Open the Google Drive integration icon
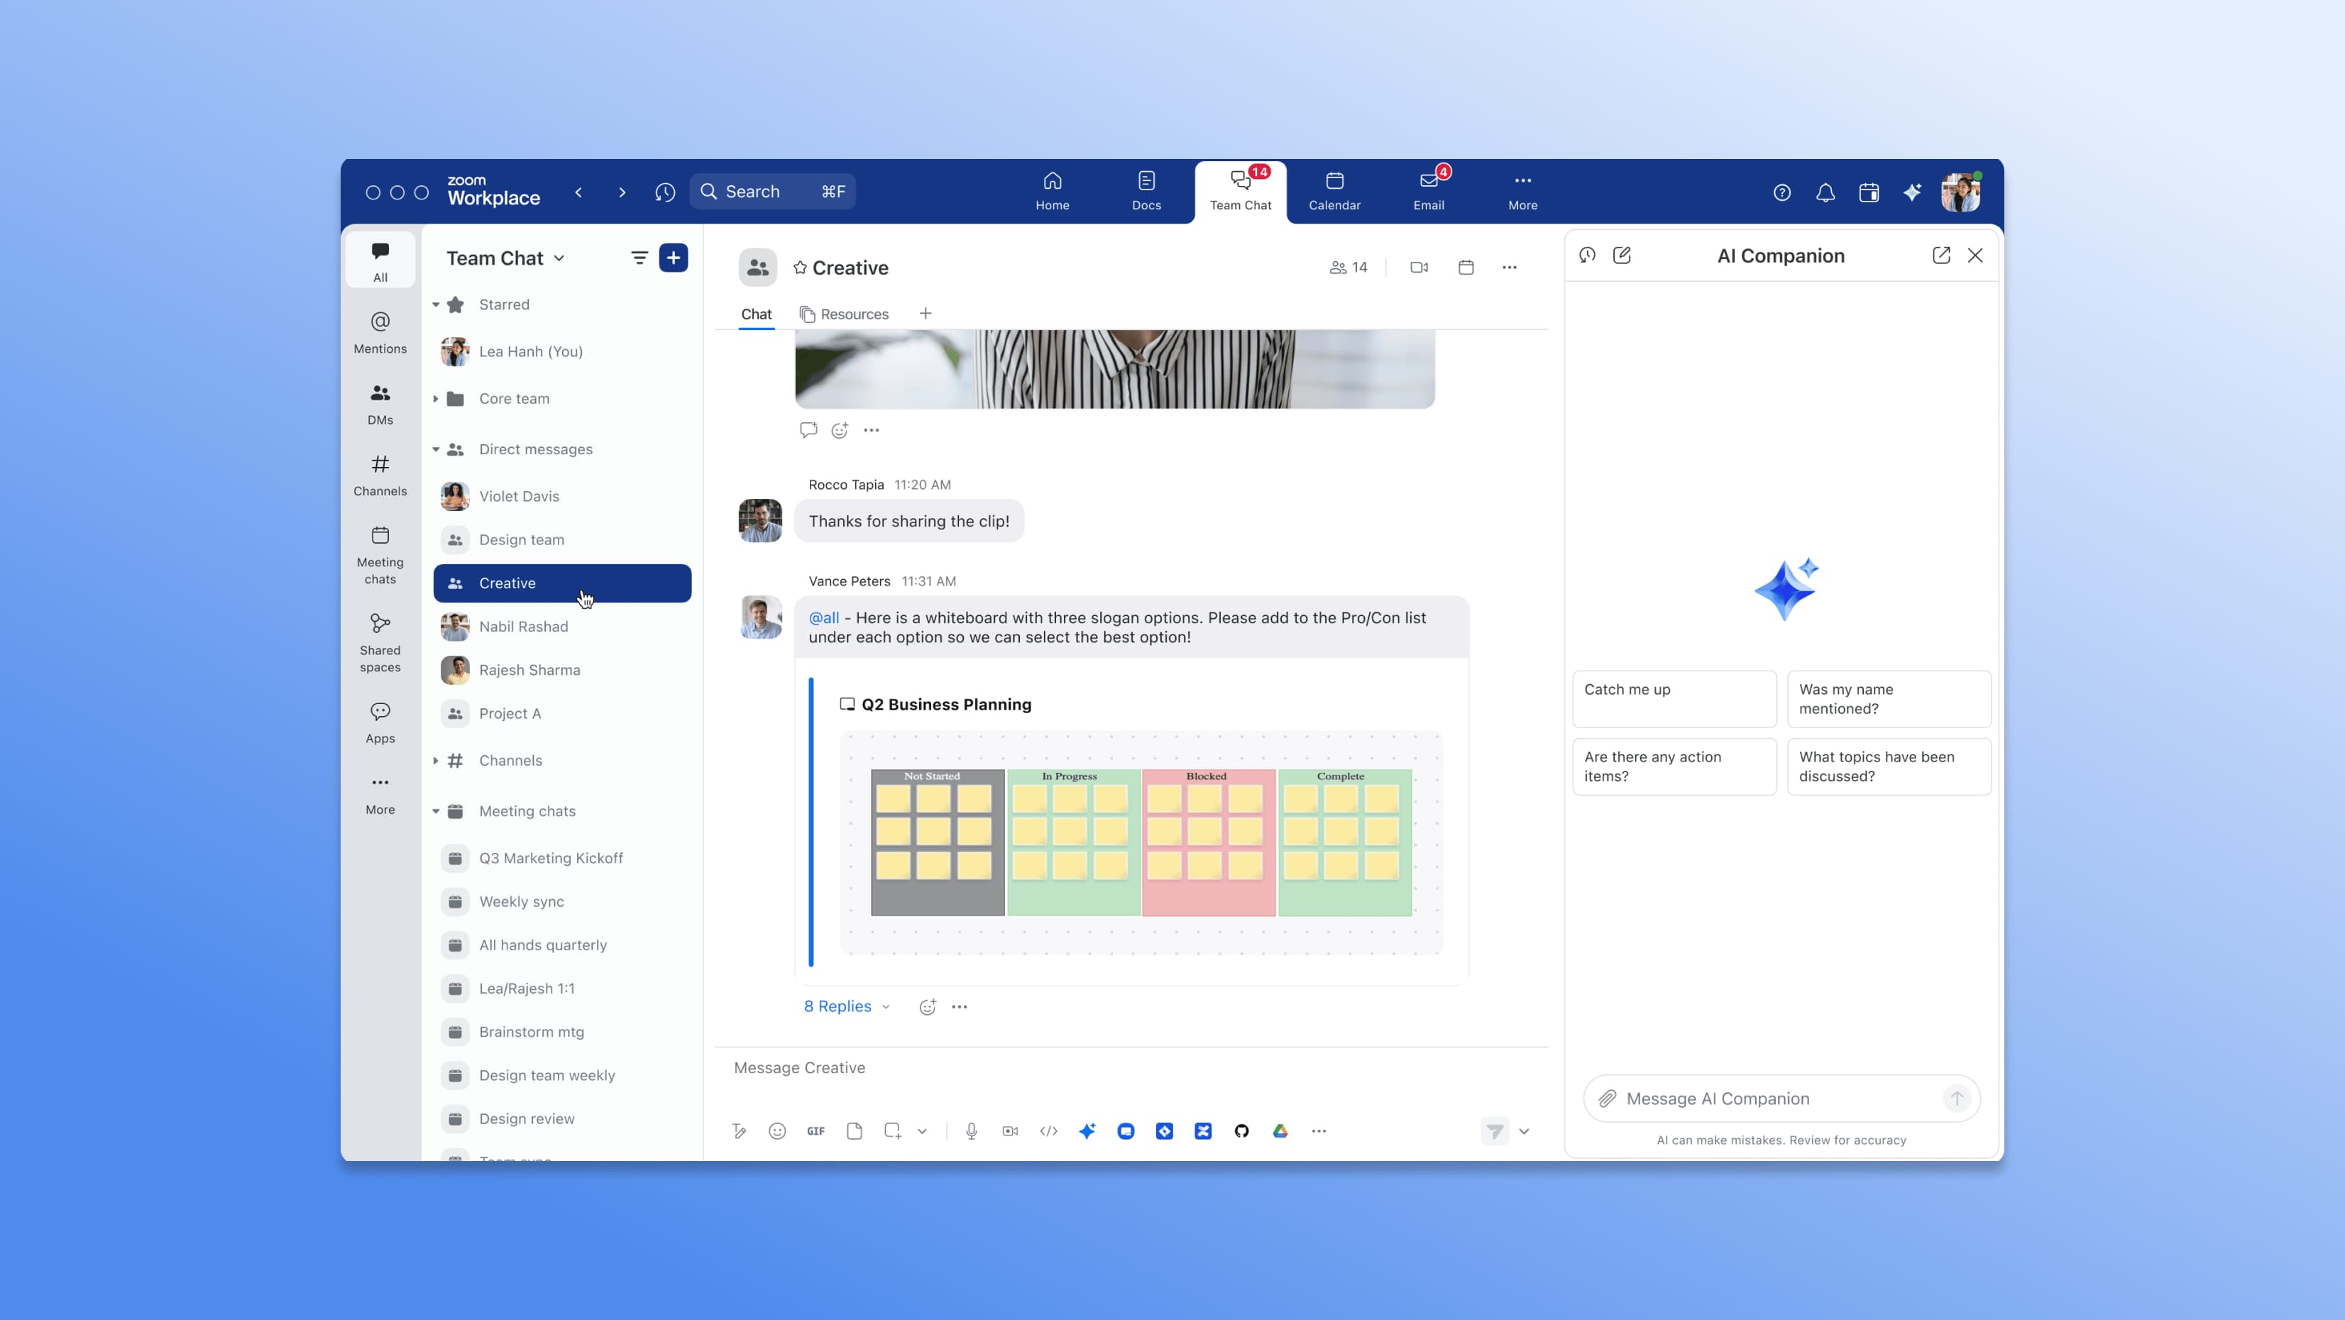This screenshot has height=1320, width=2345. [x=1280, y=1131]
